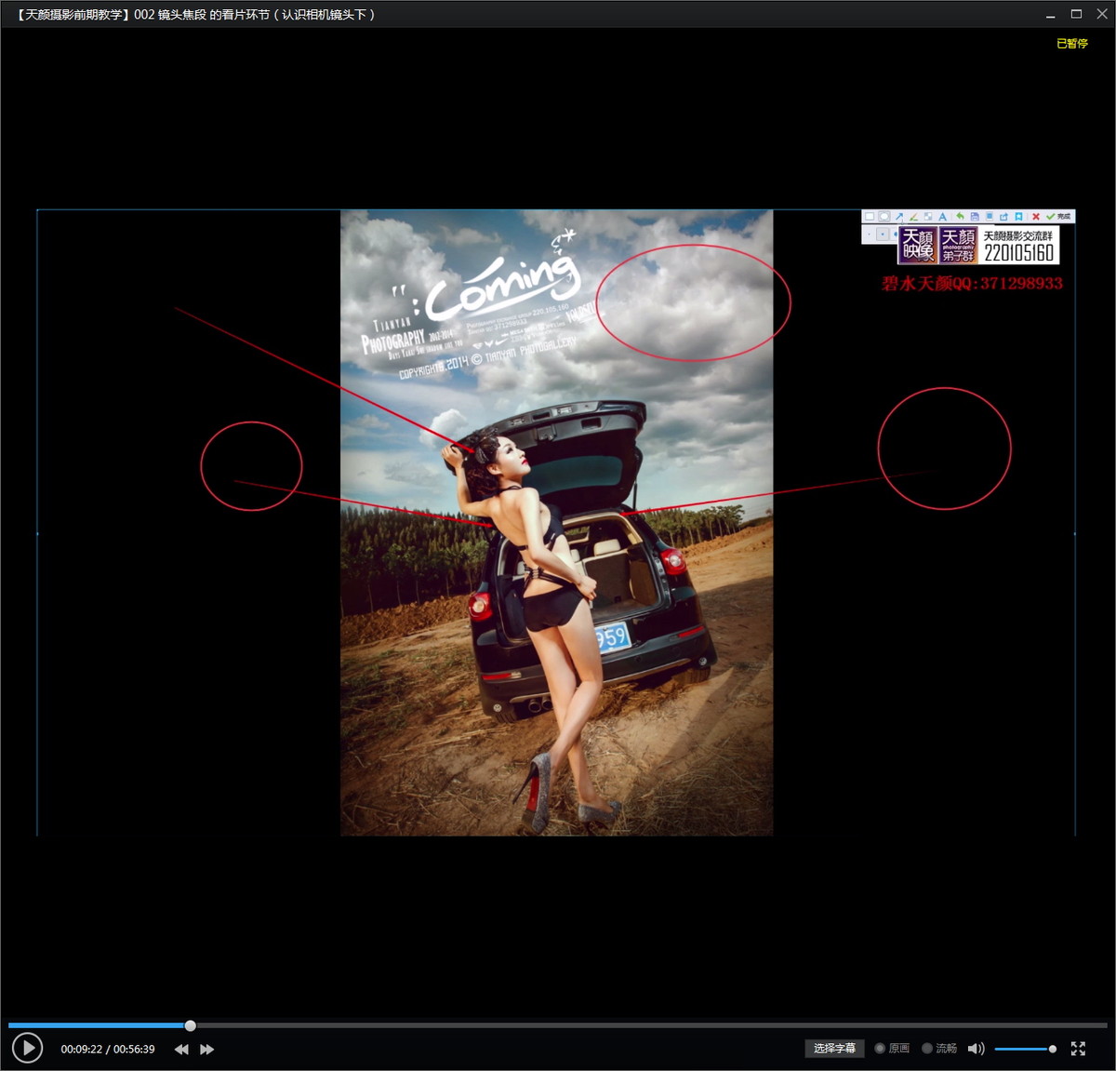Adjust the volume slider handle
Viewport: 1116px width, 1071px height.
pyautogui.click(x=1053, y=1049)
